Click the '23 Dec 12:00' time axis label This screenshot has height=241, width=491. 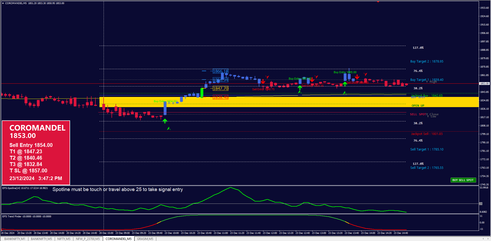[x=270, y=233]
